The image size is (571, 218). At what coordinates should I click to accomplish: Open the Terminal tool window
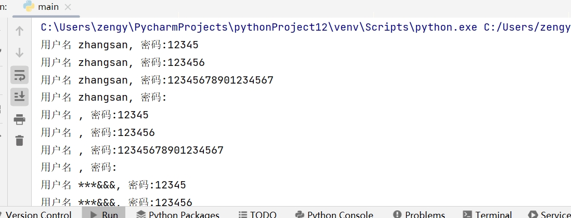[487, 214]
